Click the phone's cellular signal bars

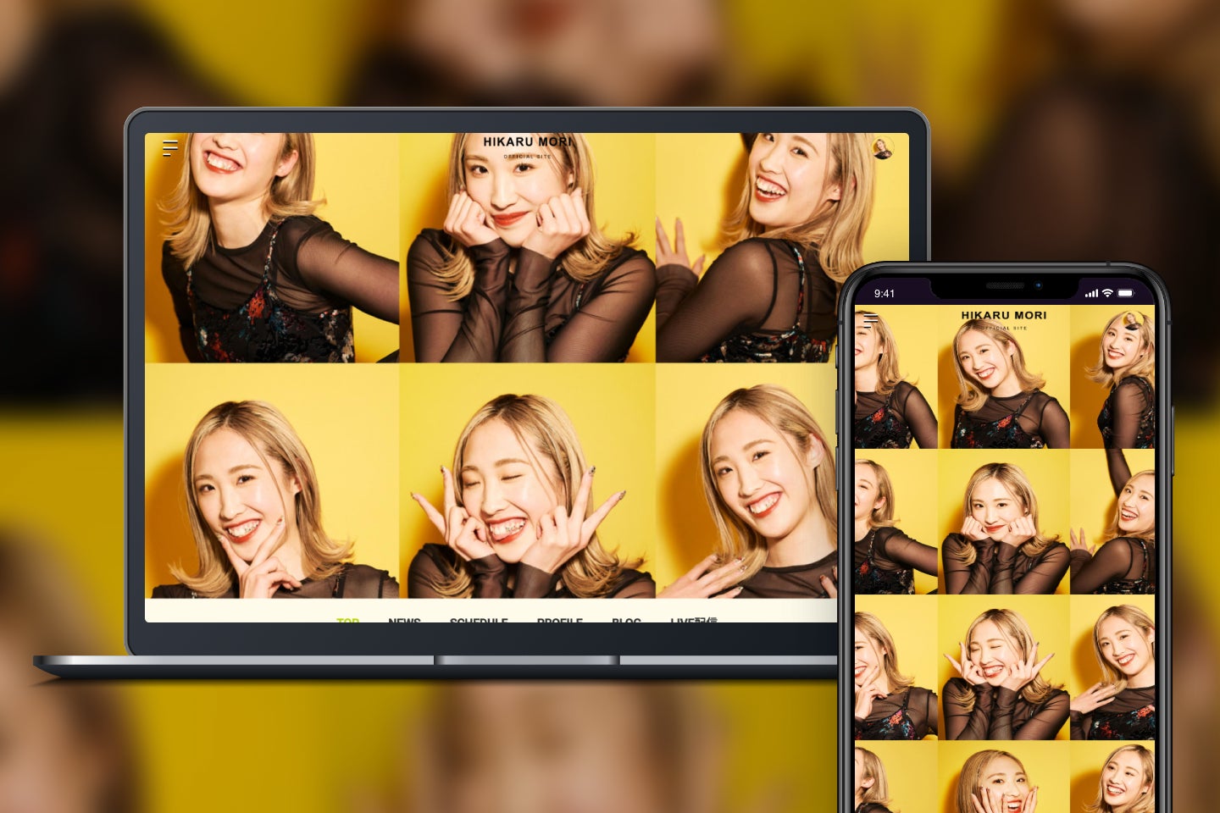click(x=1091, y=294)
